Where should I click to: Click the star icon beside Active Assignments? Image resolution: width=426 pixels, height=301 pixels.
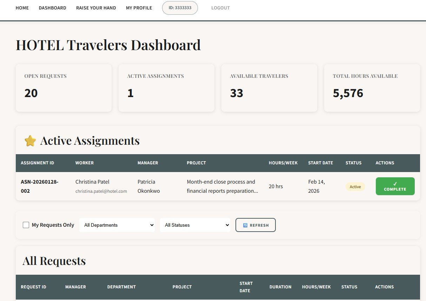point(30,141)
